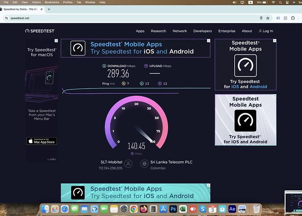Close the bottom teal banner ad

[x=208, y=185]
